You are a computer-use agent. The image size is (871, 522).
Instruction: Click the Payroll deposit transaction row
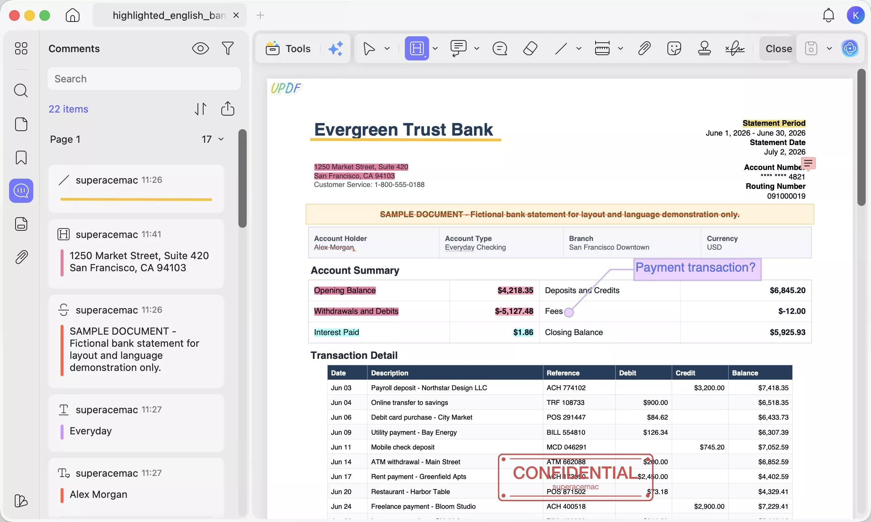pos(560,388)
